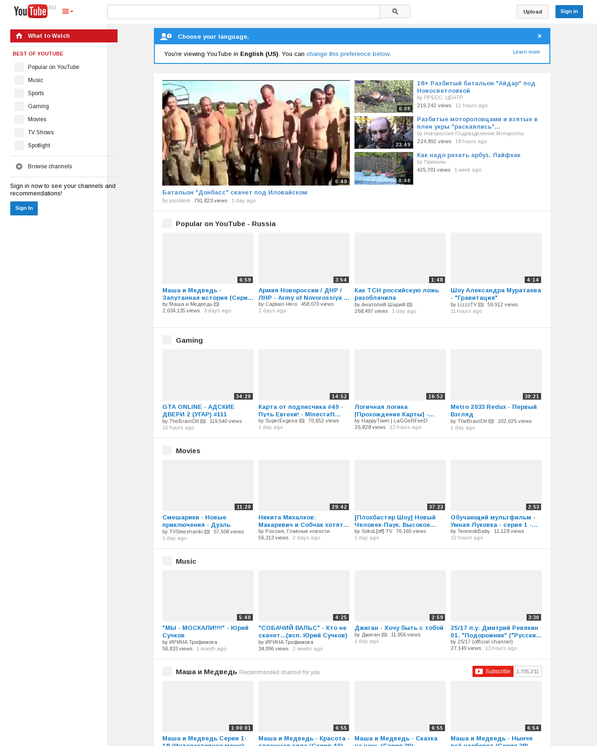Image resolution: width=597 pixels, height=746 pixels.
Task: Open TheBrainDit channel under Metro 2033
Action: (472, 421)
